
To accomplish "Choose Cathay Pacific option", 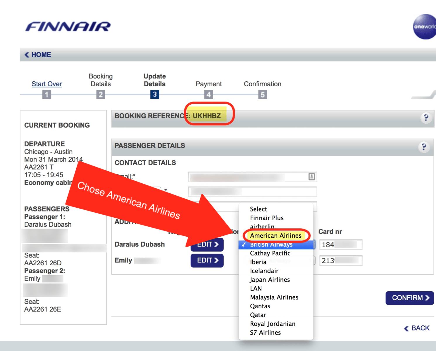I will (276, 253).
